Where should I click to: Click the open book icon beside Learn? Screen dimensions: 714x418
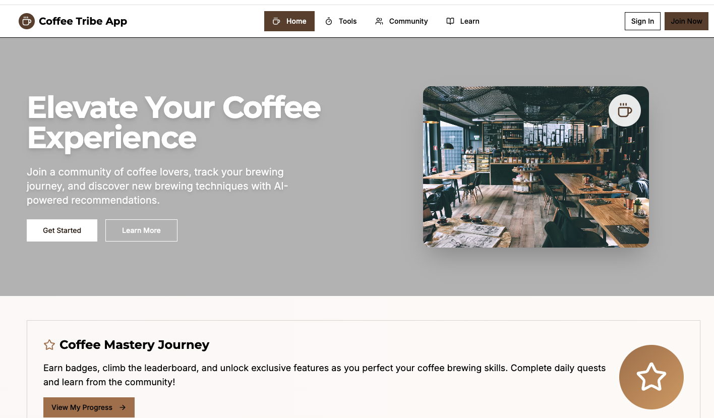pyautogui.click(x=450, y=21)
